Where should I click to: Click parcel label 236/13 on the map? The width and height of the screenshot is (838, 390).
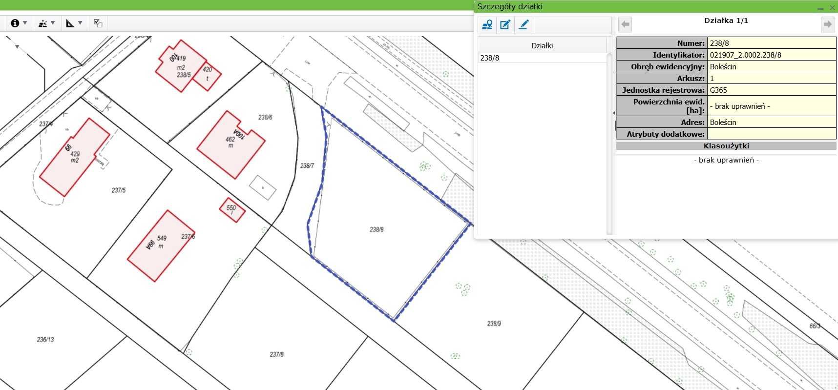click(45, 339)
